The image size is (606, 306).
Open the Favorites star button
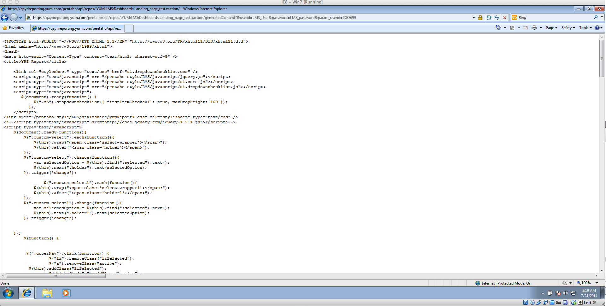13,28
